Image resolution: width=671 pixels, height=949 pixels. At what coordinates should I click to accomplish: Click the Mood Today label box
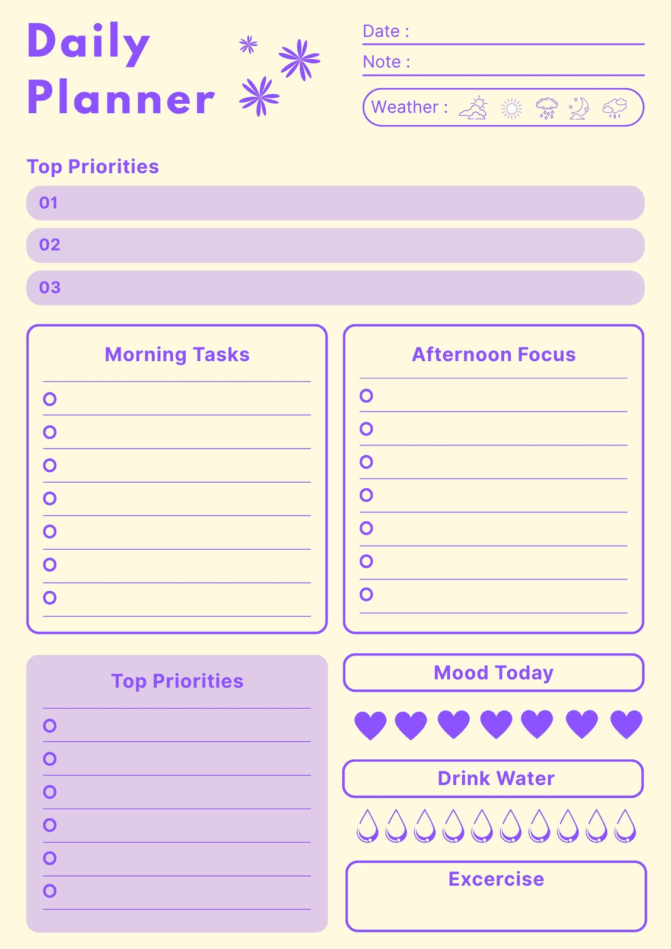point(494,673)
